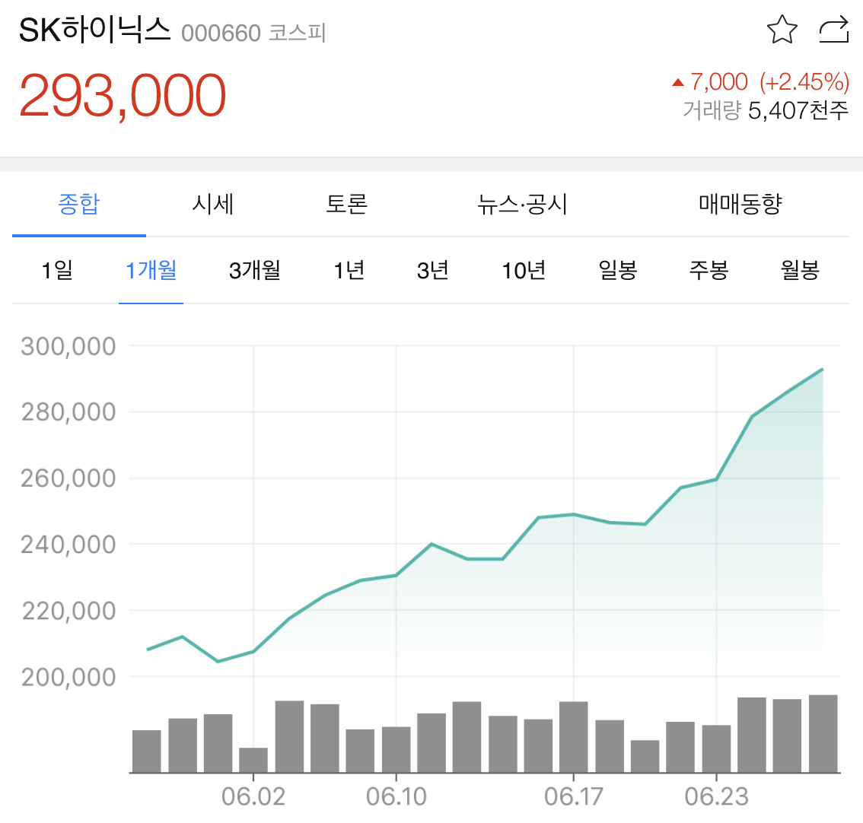
Task: Switch chart to 월봉 candles
Action: point(801,270)
